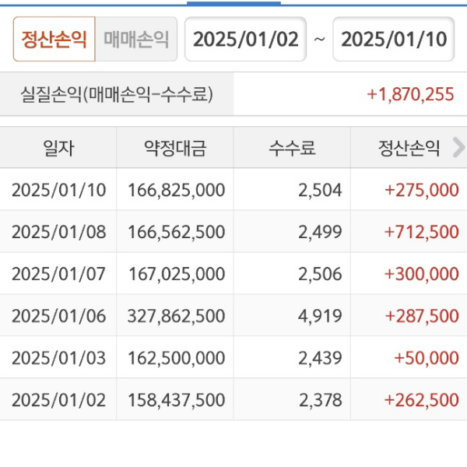Screen dimensions: 467x467
Task: Click the 정산손익 column header
Action: pyautogui.click(x=409, y=148)
